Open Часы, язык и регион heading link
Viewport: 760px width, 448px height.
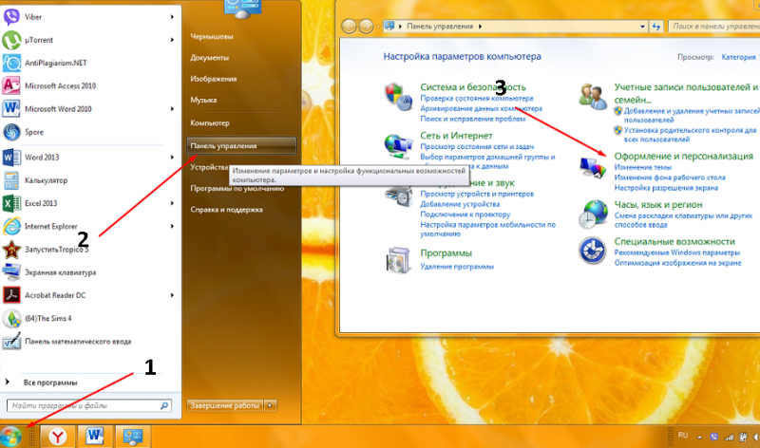point(658,204)
